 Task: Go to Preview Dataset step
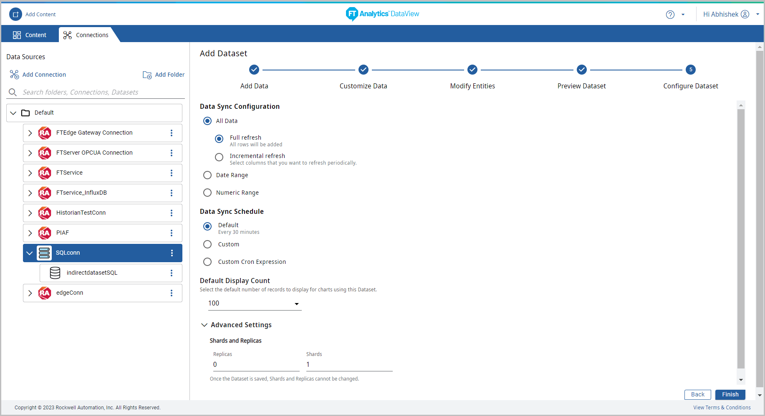tap(581, 70)
